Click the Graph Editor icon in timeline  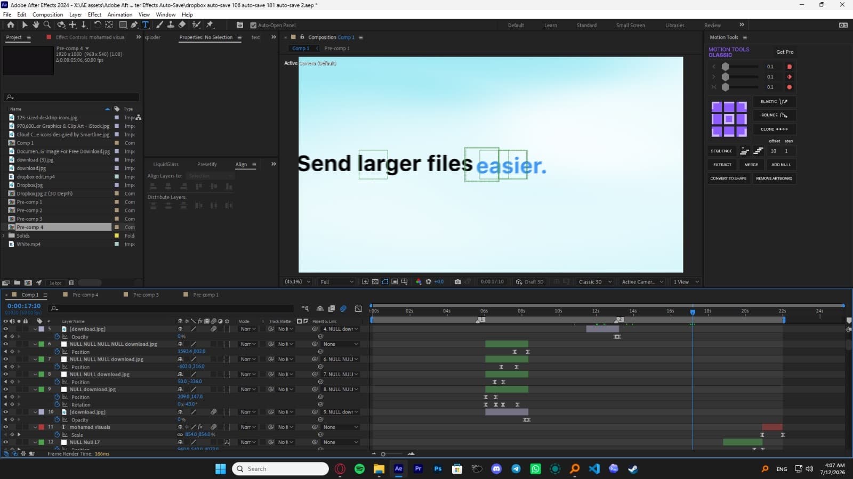(358, 308)
